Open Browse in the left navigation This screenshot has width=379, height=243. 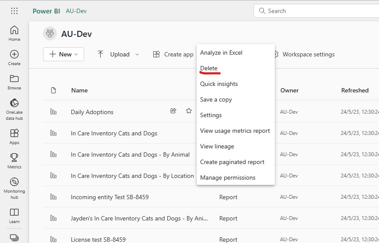[14, 82]
